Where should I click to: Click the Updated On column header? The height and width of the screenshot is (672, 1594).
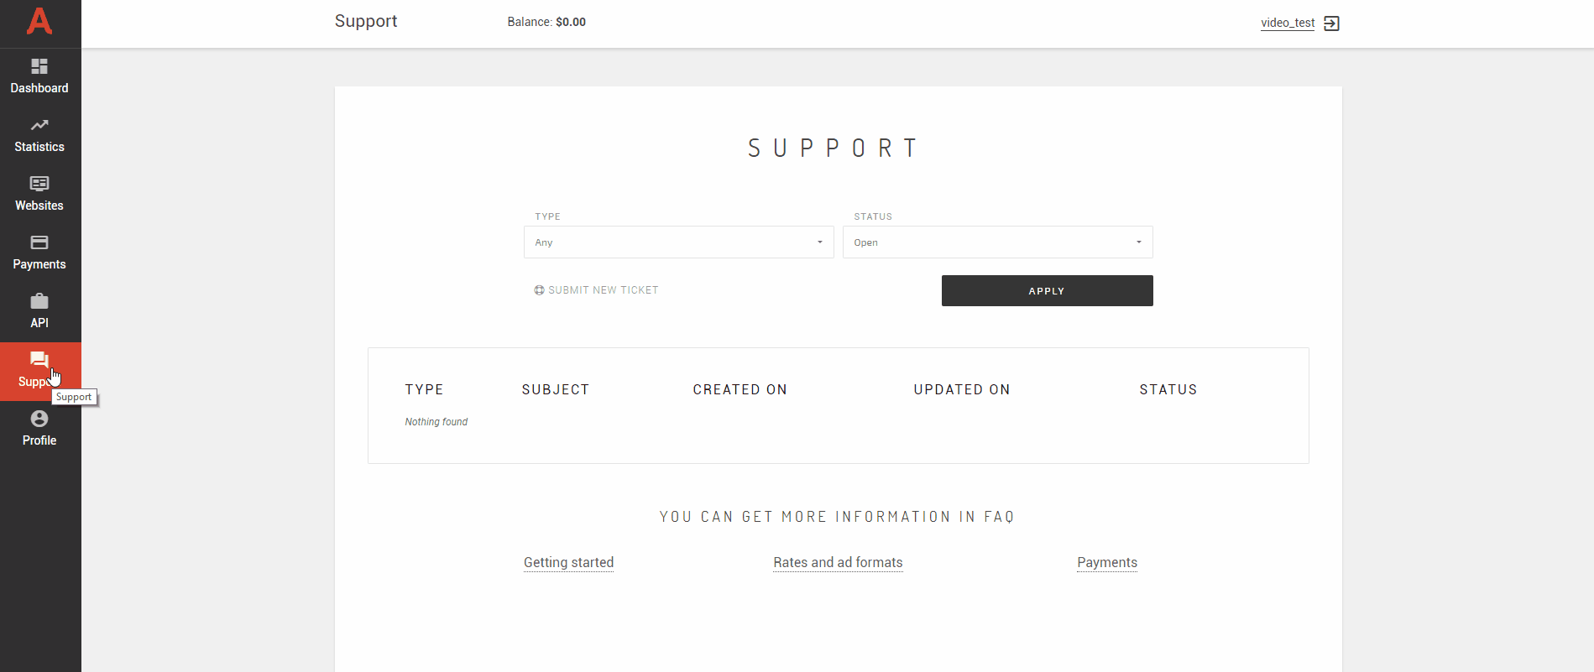[961, 389]
